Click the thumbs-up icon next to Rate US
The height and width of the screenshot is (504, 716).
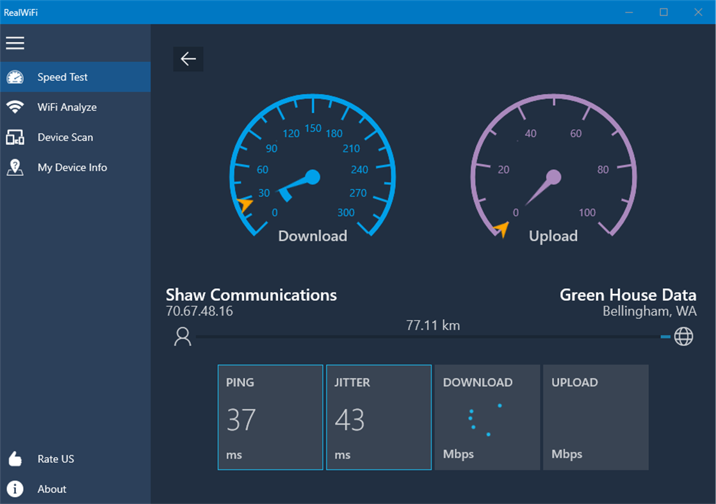click(15, 459)
